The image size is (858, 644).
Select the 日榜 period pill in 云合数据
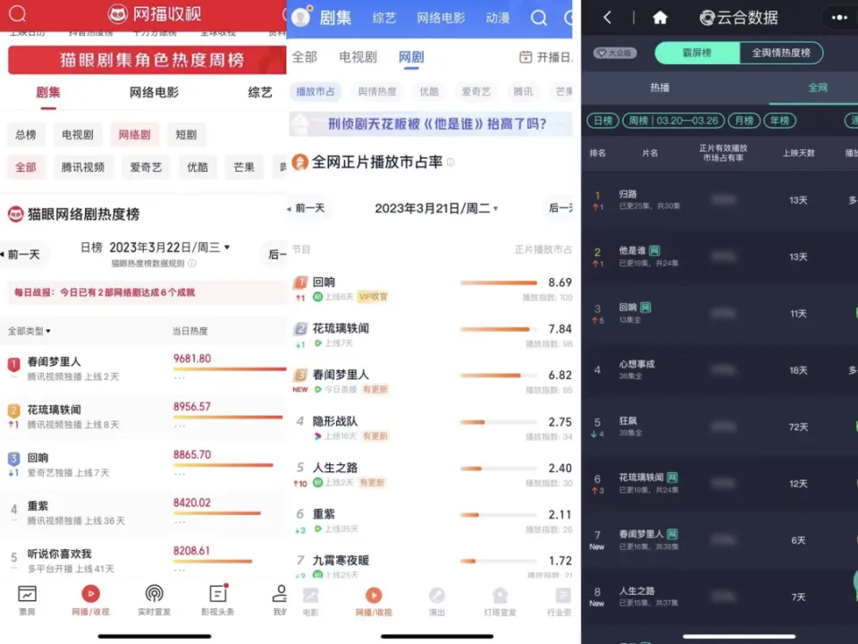click(x=603, y=121)
